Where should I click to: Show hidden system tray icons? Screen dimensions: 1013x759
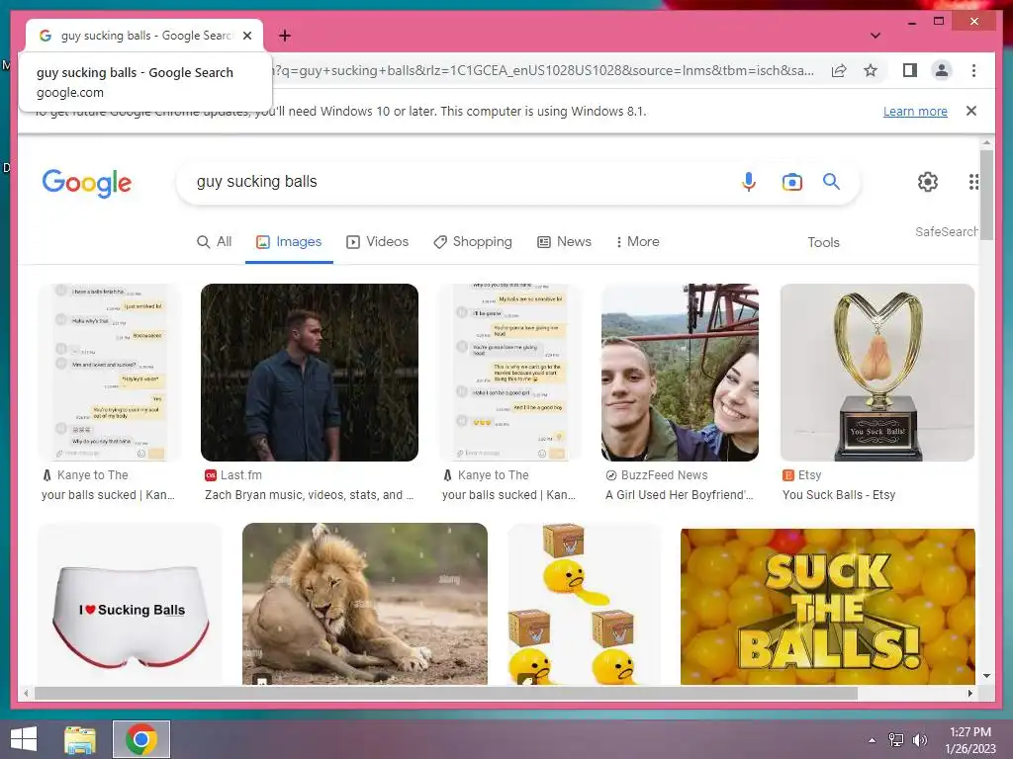tap(872, 740)
